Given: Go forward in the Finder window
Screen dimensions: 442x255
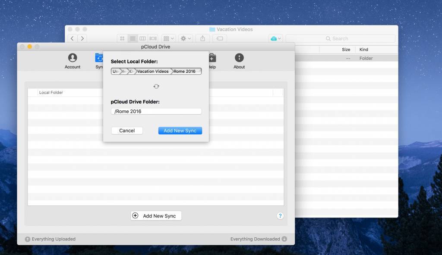Looking at the screenshot, I should [82, 38].
